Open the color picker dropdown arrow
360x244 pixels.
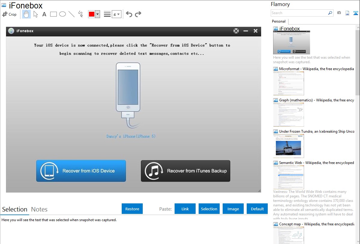coord(98,14)
